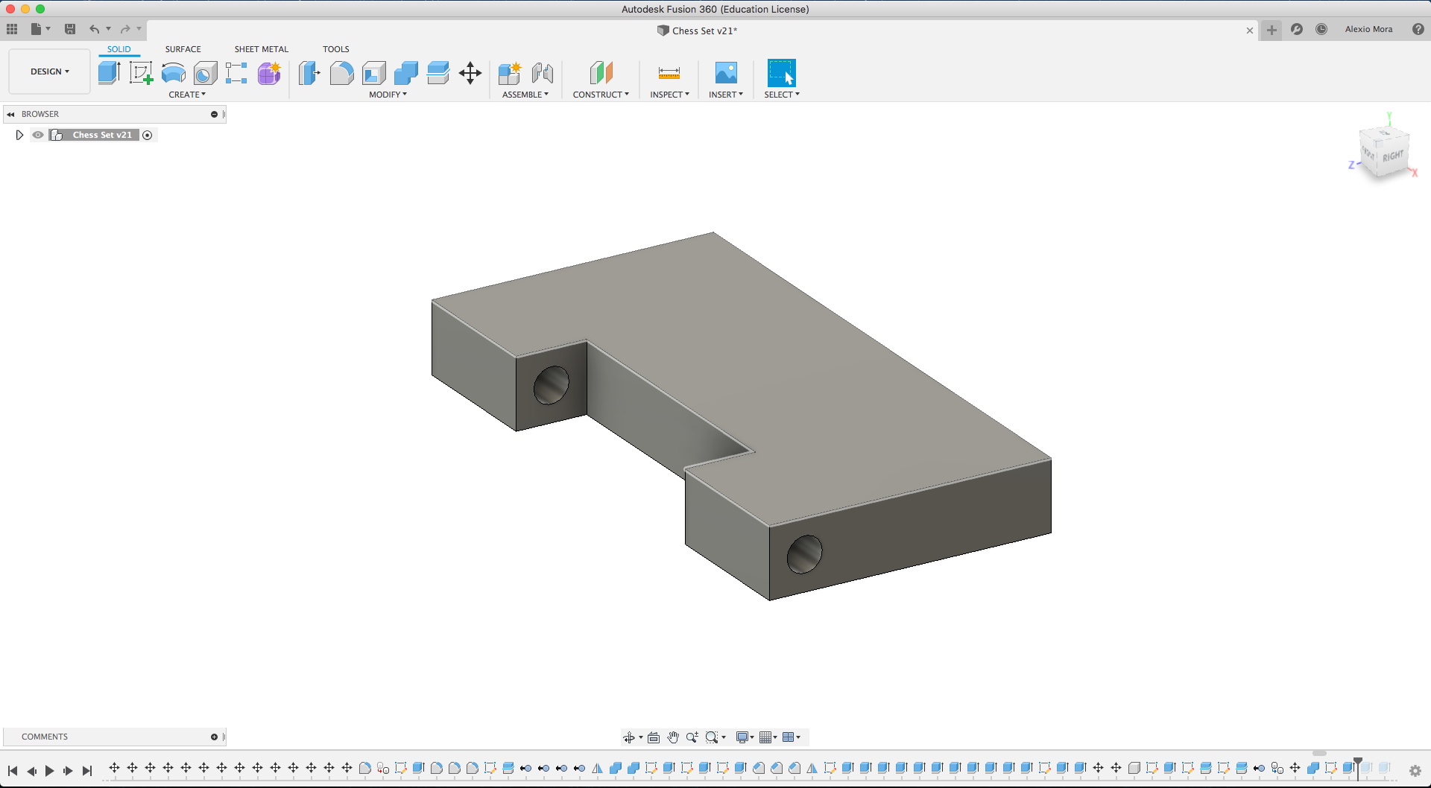Expand the ASSEMBLE dropdown

click(x=525, y=95)
